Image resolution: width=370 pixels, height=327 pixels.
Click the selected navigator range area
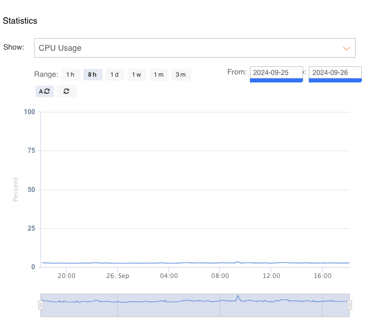(173, 309)
